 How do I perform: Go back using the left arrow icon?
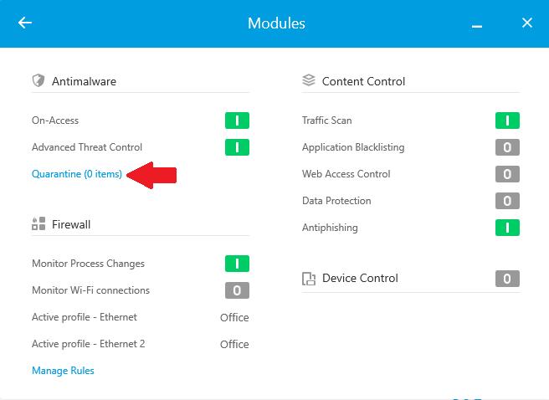pyautogui.click(x=25, y=23)
